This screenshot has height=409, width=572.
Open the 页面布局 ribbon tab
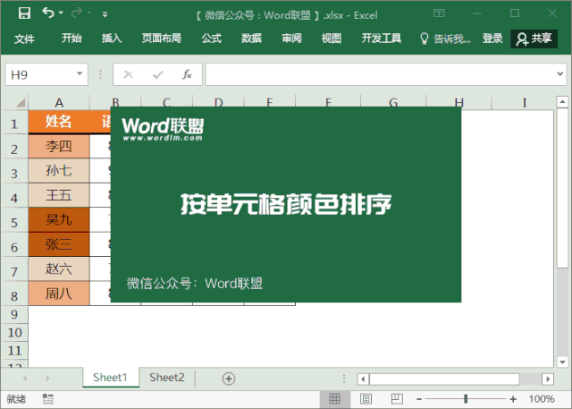[162, 38]
